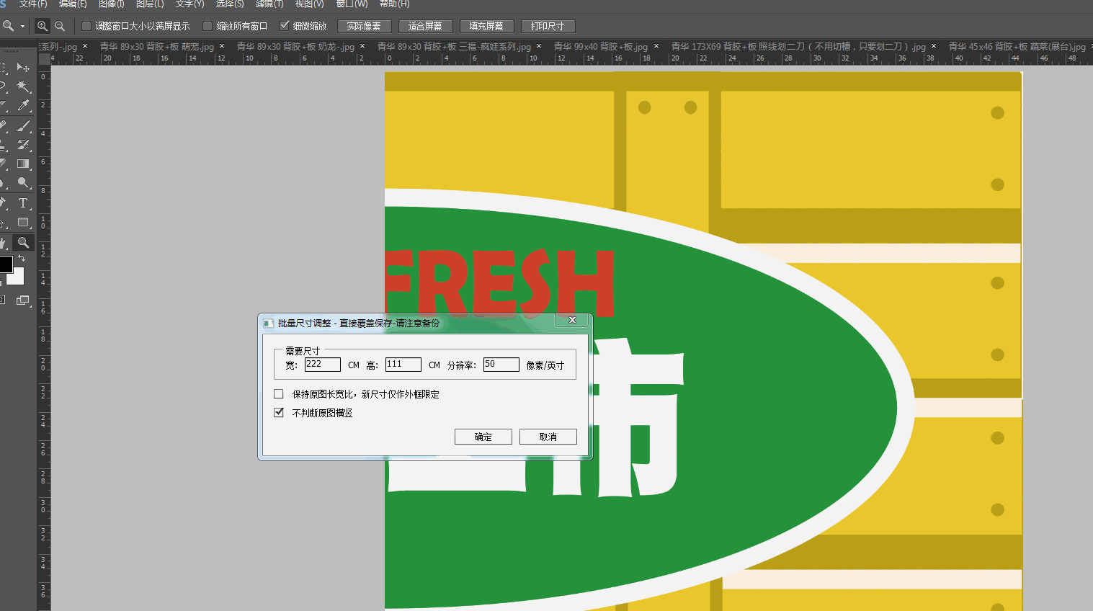Open the 滤镜(T) menu
This screenshot has height=611, width=1093.
269,4
